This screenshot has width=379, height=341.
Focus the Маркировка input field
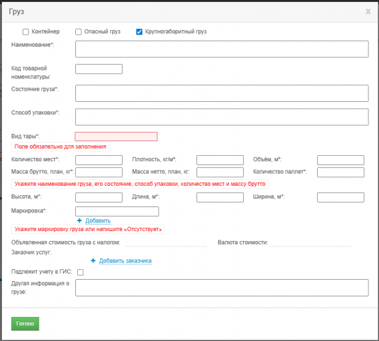[x=117, y=212]
